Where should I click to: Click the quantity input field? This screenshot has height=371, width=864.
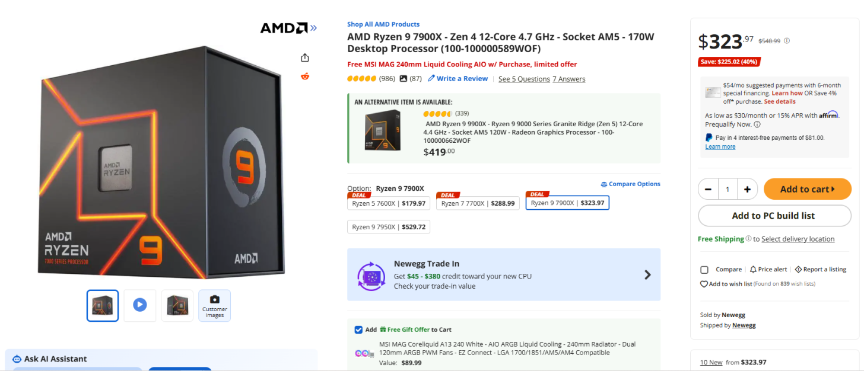coord(728,190)
